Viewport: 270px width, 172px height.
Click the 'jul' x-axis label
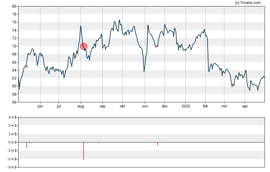point(59,106)
